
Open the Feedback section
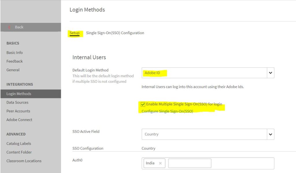14,61
